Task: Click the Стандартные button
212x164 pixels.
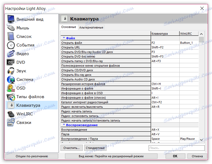Action: 95,148
